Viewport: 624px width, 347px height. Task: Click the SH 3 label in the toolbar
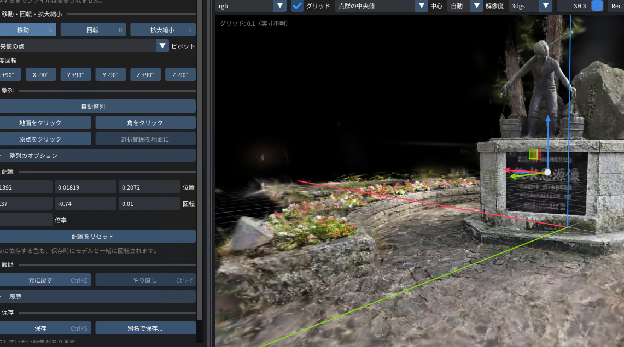(x=580, y=6)
